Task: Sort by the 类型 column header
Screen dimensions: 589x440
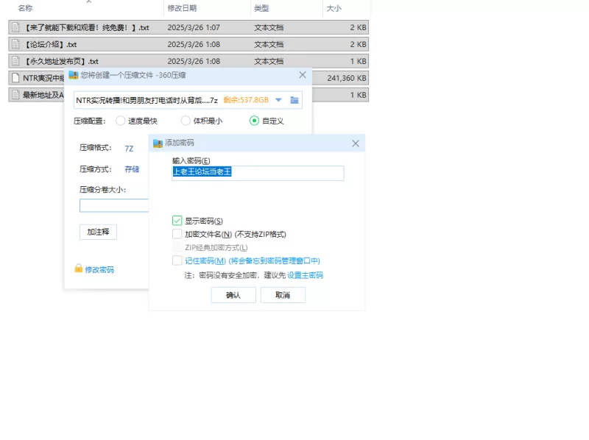Action: 261,8
